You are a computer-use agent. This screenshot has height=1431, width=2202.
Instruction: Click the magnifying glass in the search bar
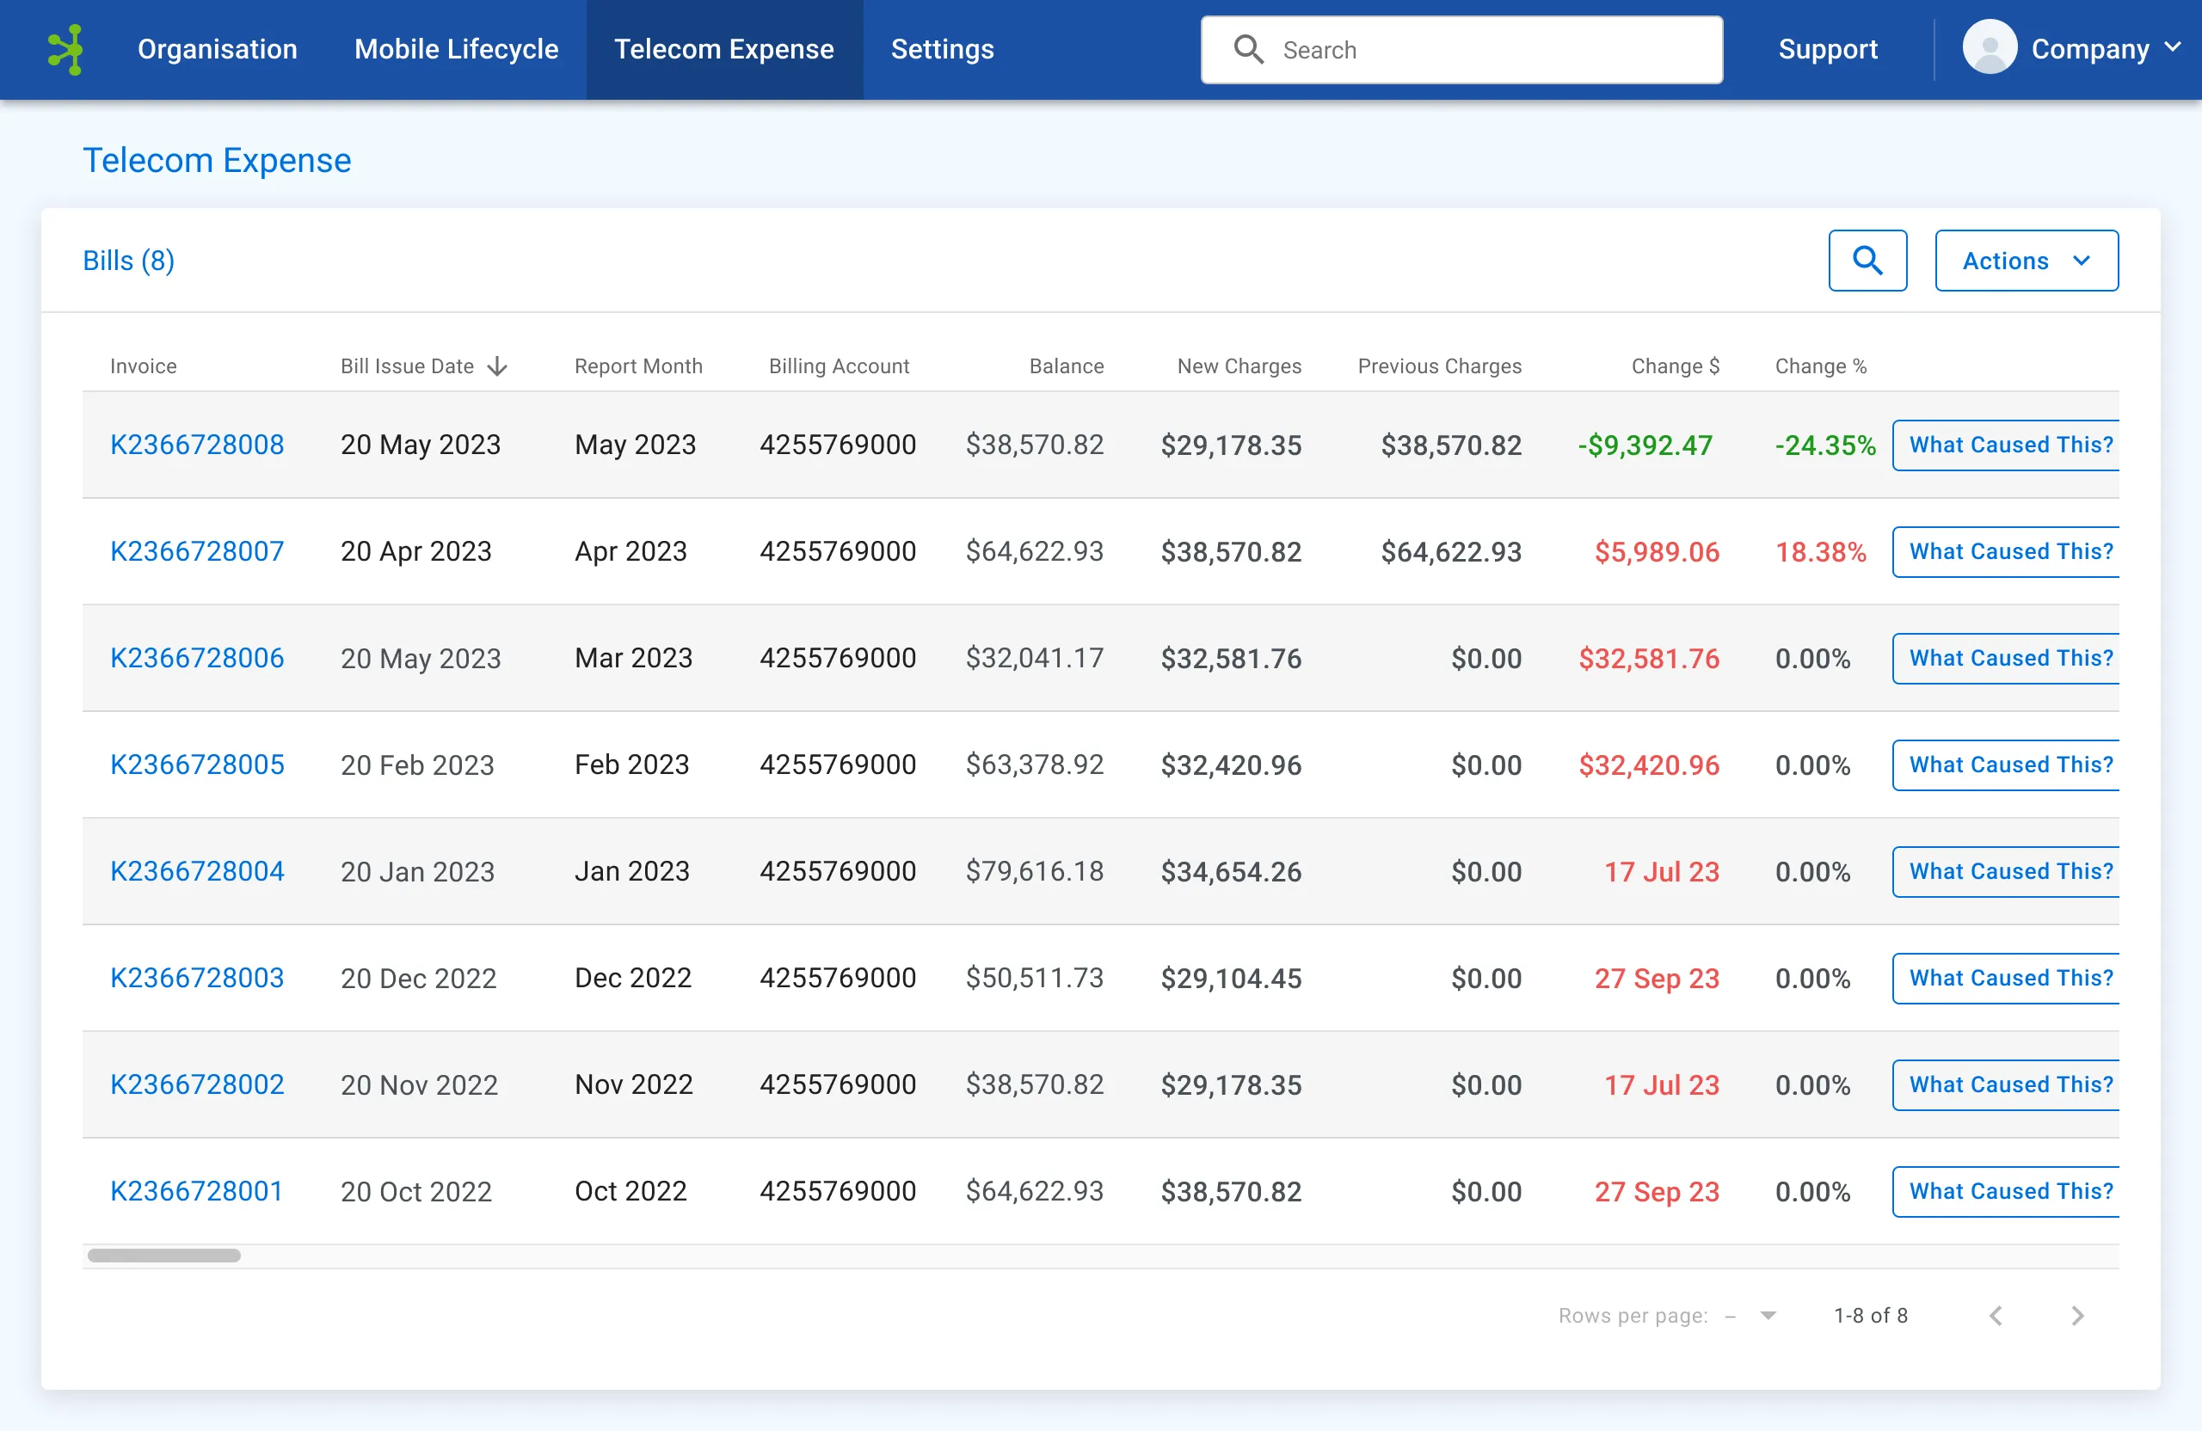click(x=1249, y=49)
